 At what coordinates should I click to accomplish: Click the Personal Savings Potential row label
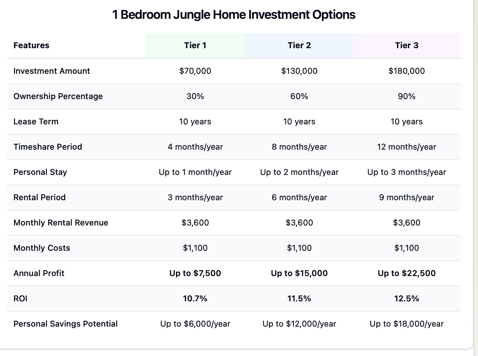[65, 324]
